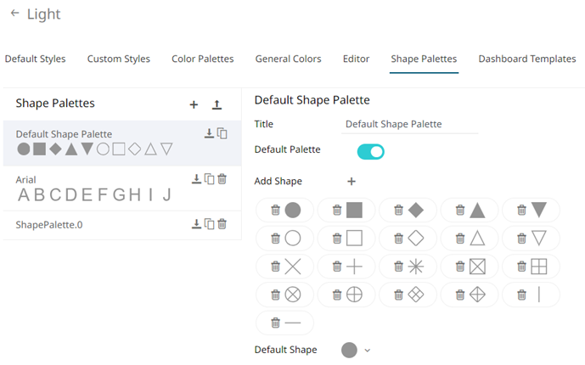Image resolution: width=585 pixels, height=365 pixels.
Task: Remove the filled diamond shape
Action: coord(398,210)
